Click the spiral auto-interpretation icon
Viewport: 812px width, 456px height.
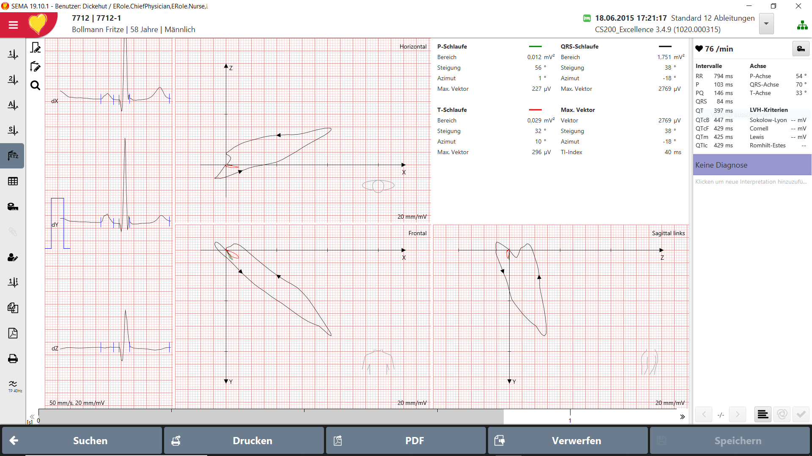coord(782,415)
